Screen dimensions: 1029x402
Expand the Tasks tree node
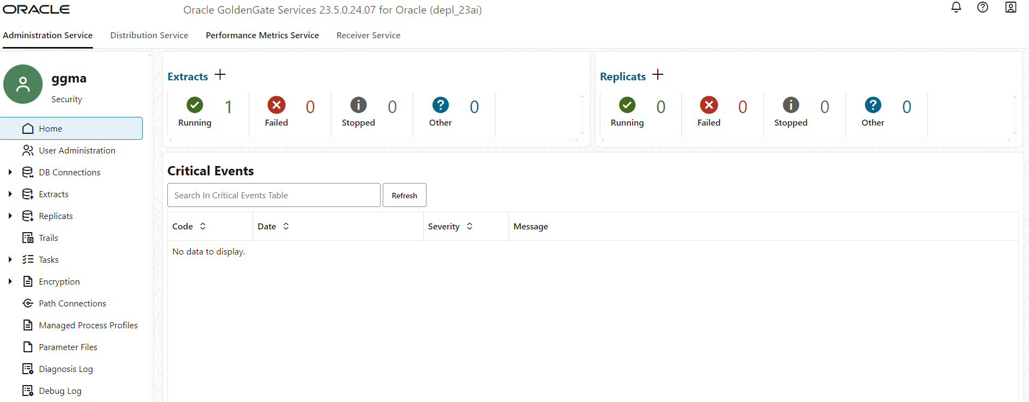[10, 259]
